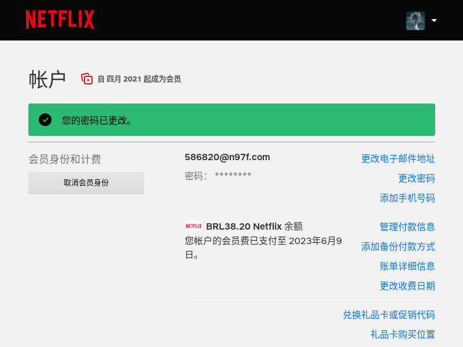463x347 pixels.
Task: Open the 更改密码 link
Action: 416,178
